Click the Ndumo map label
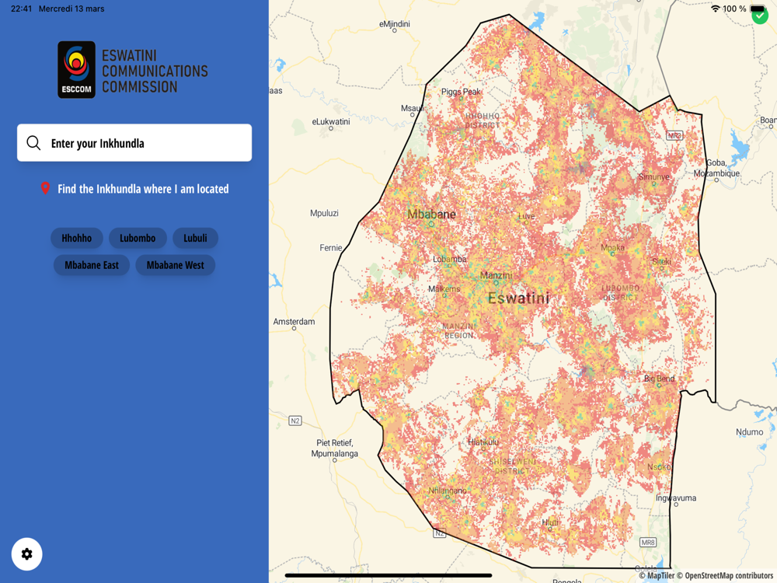This screenshot has width=777, height=583. coord(749,431)
